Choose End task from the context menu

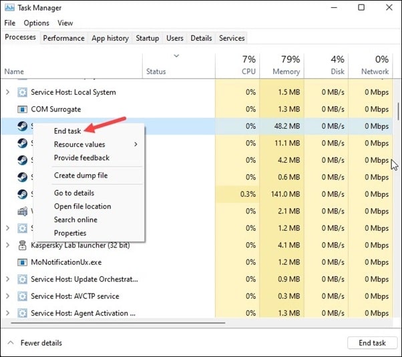point(67,131)
